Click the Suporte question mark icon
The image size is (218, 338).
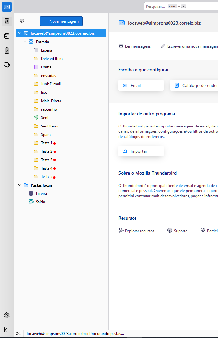point(169,230)
